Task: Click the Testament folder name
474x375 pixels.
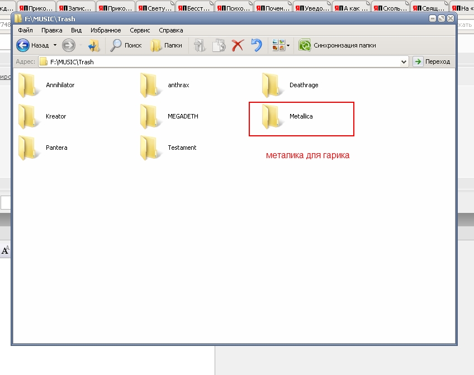Action: point(182,148)
